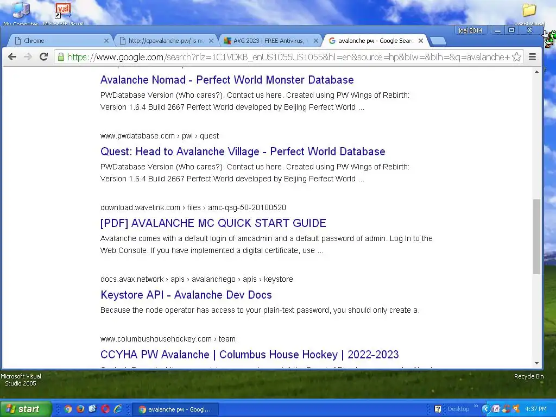Open the Windows start menu
This screenshot has height=417, width=556.
[26, 409]
